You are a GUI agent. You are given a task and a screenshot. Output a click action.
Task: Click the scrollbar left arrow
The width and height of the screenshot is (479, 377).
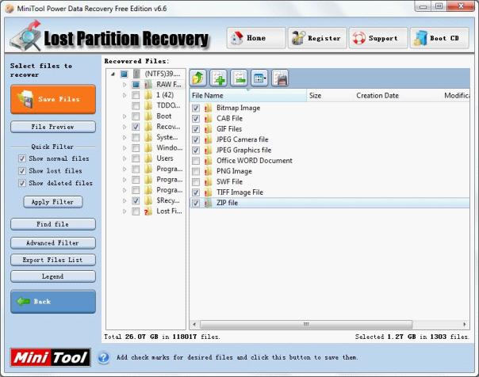tap(194, 324)
